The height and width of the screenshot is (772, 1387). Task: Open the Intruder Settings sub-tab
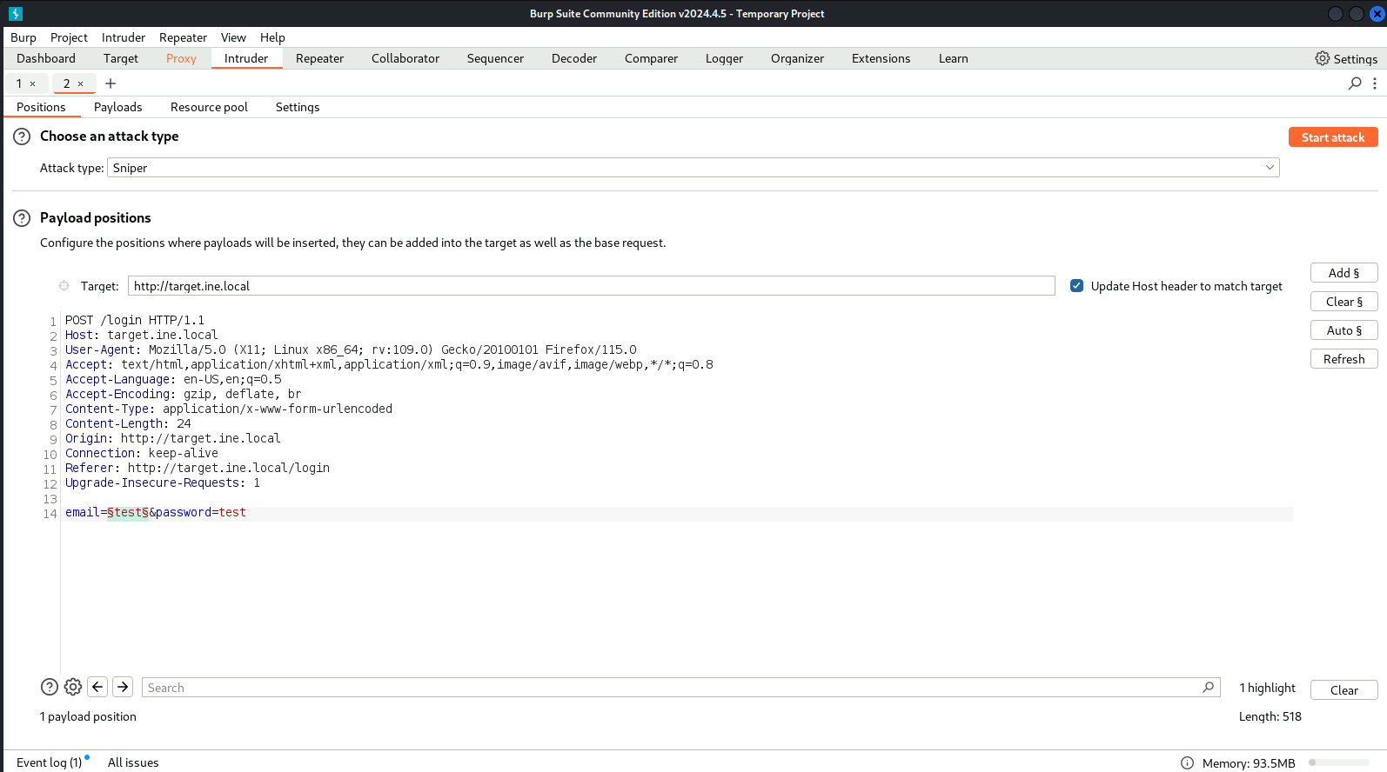click(x=298, y=107)
